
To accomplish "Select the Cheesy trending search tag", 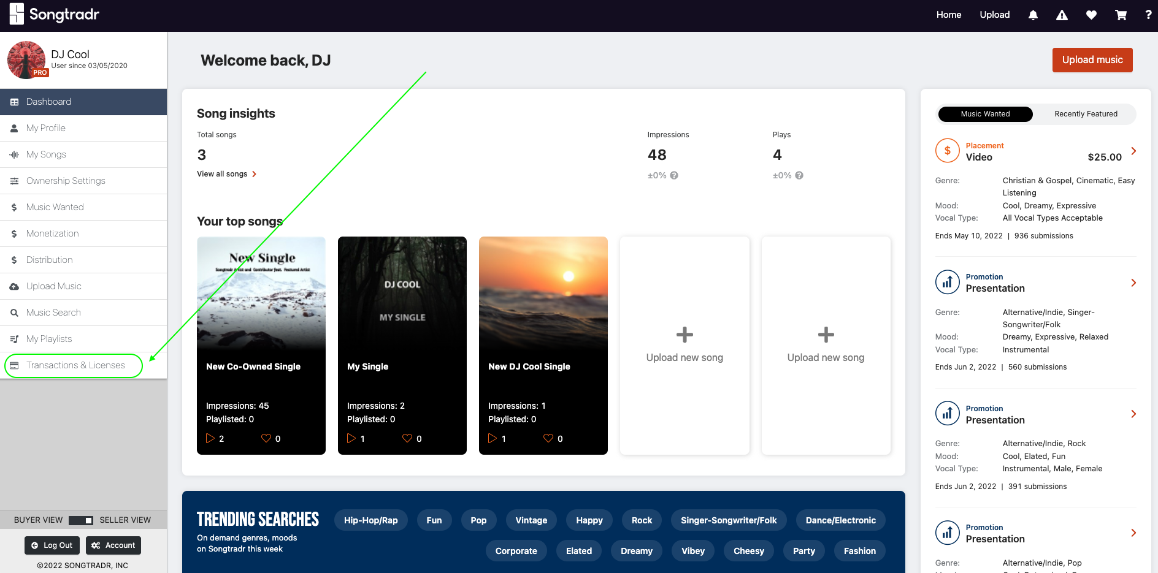I will pos(749,551).
